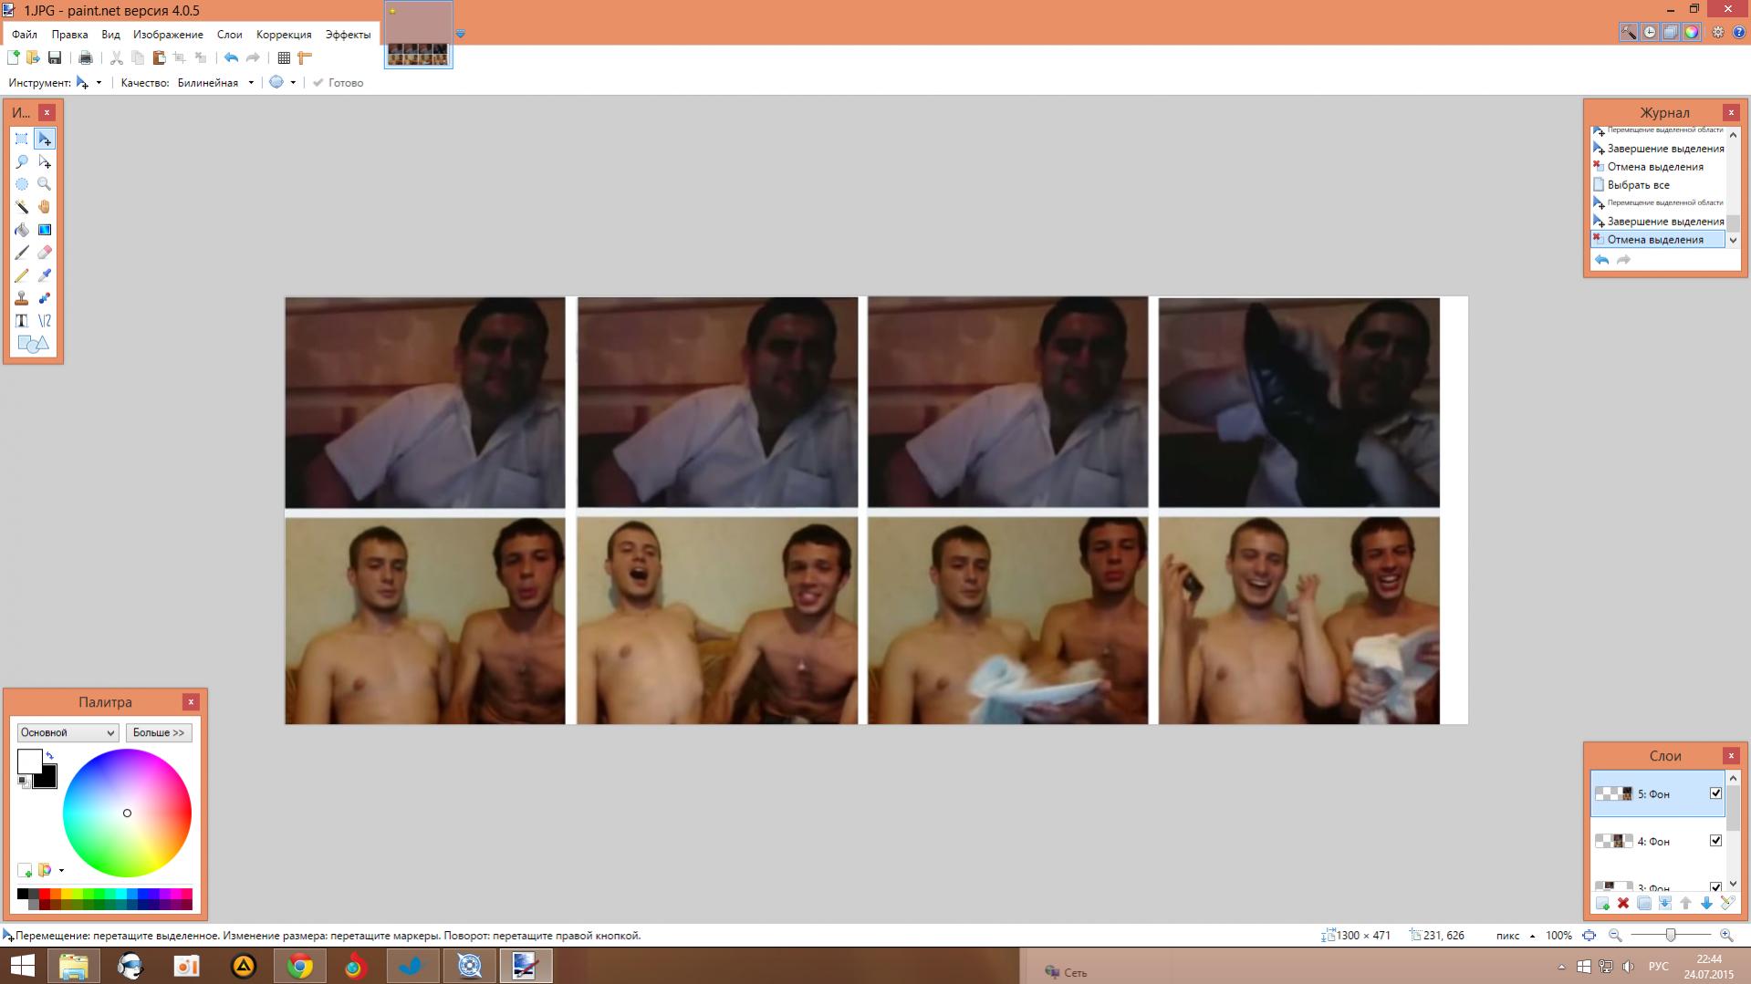
Task: Select the Color Picker eyedropper tool
Action: click(45, 275)
